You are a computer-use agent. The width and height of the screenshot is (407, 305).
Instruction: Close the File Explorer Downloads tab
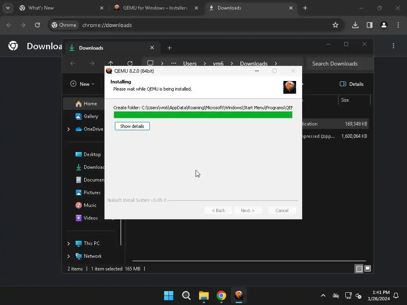(x=152, y=48)
